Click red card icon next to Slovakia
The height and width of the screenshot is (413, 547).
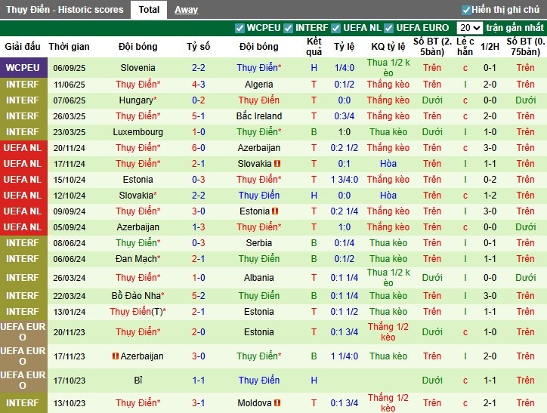277,164
